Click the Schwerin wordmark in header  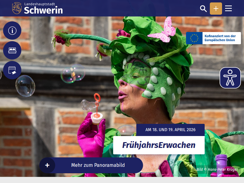pyautogui.click(x=43, y=10)
